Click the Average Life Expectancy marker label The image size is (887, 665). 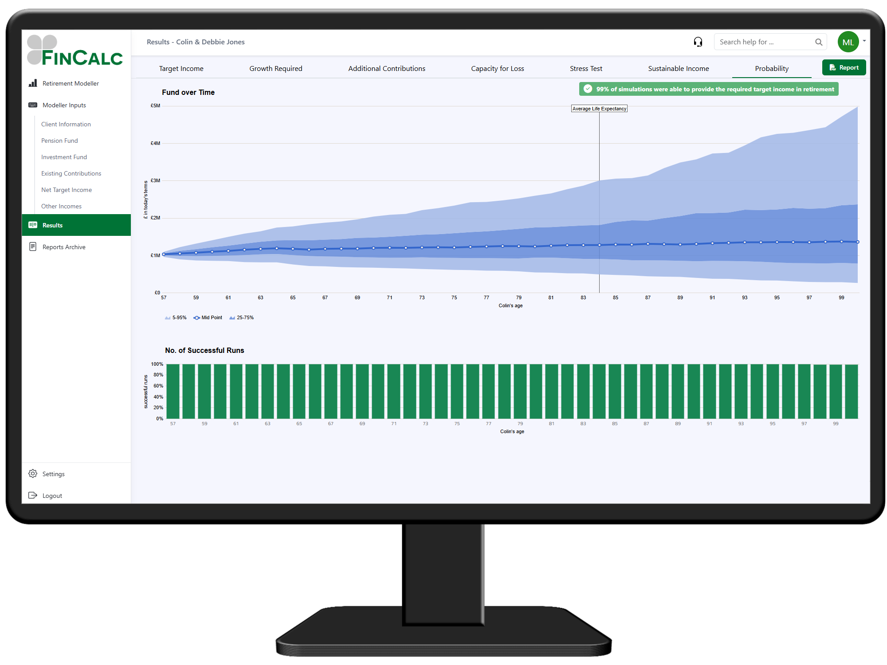click(x=599, y=109)
